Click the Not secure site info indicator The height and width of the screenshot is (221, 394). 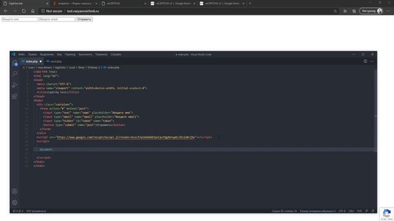[x=52, y=11]
